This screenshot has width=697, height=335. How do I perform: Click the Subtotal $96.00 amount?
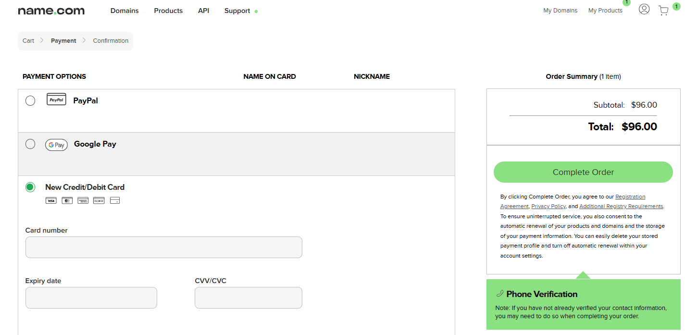coord(644,105)
